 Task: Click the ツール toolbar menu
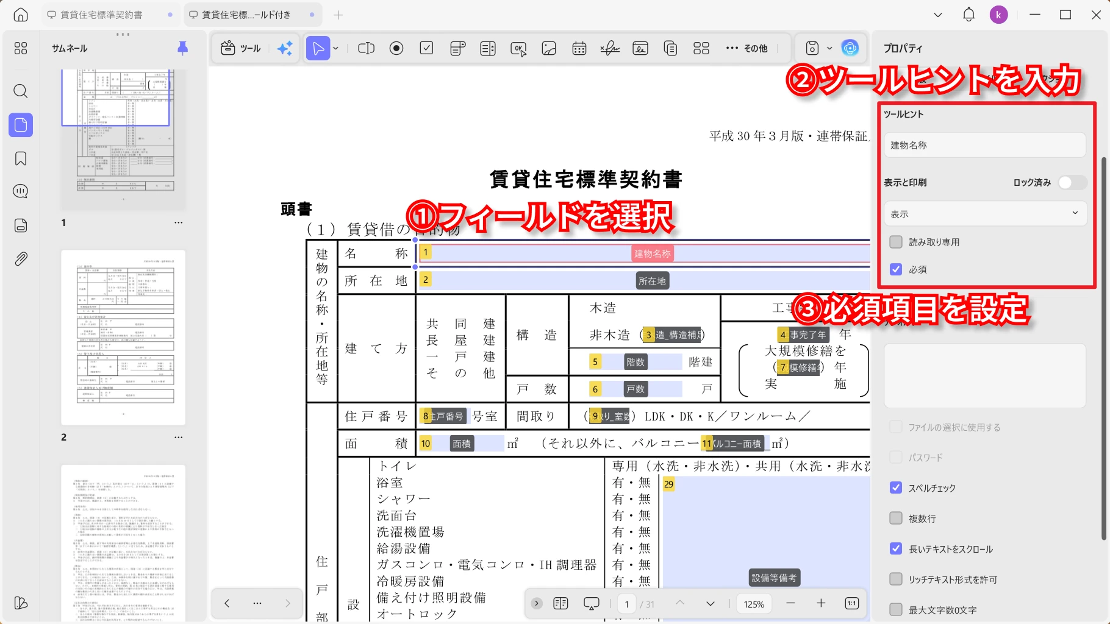click(241, 48)
